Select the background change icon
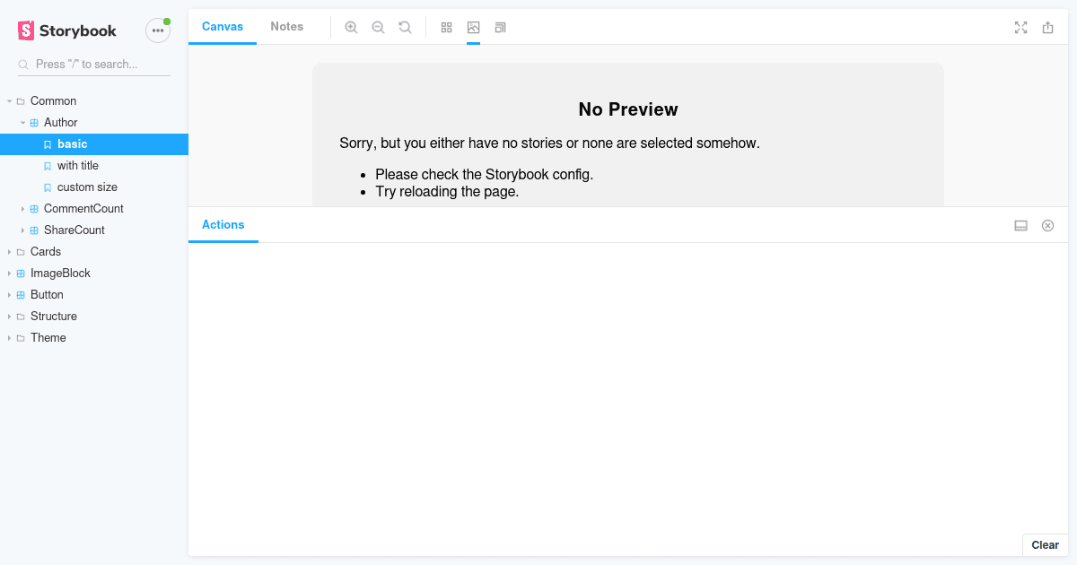 (473, 27)
